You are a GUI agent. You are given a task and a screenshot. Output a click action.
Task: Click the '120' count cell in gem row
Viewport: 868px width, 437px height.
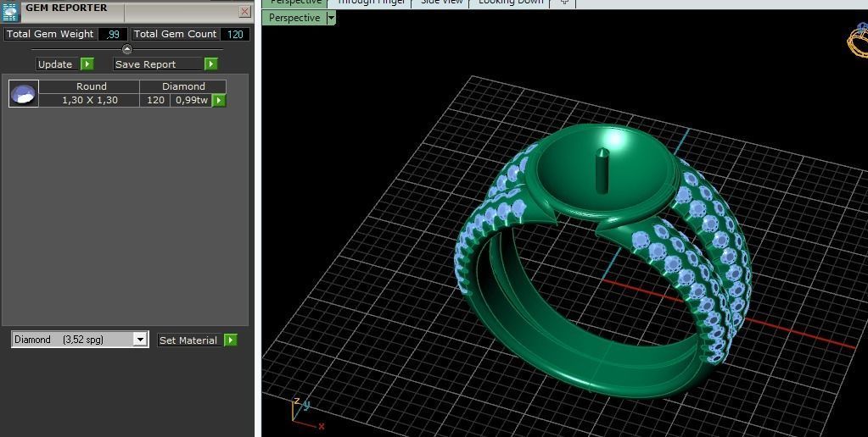(x=155, y=100)
